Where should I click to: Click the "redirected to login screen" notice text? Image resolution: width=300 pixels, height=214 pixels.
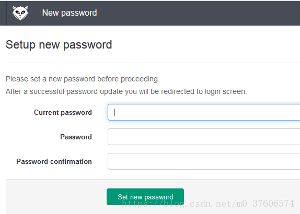coord(204,91)
